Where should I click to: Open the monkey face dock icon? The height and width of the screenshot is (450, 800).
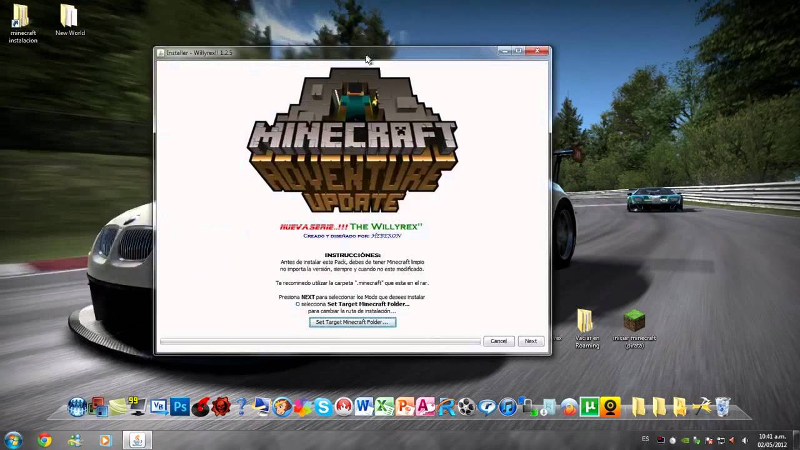click(282, 407)
